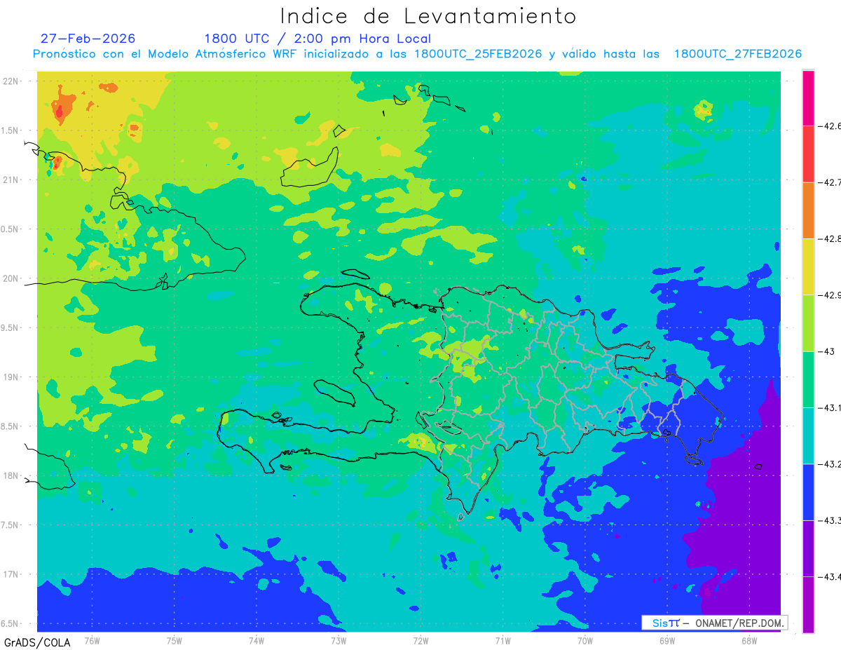Click the latitude label "21N"
The height and width of the screenshot is (650, 841).
point(11,180)
